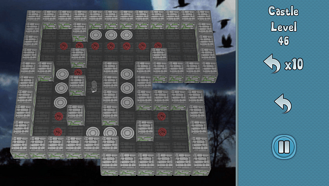Click the leftmost silver disc in top row
This screenshot has height=186, width=329.
click(x=96, y=35)
